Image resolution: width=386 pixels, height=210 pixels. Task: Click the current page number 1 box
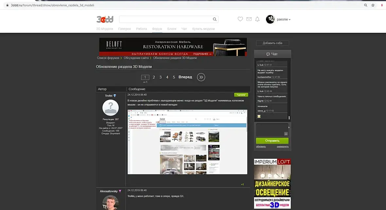145,77
